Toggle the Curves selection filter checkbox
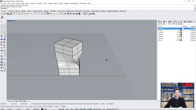The image size is (196, 110). click(x=12, y=104)
